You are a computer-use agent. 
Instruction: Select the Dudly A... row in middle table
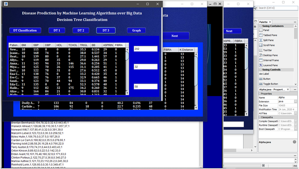[x=107, y=103]
